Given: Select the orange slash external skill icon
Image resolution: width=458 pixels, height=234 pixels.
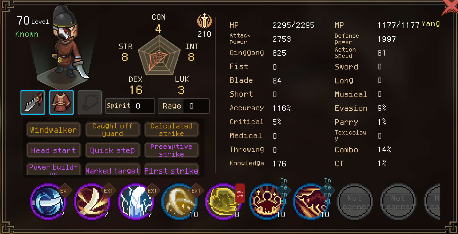Looking at the screenshot, I should click(92, 201).
